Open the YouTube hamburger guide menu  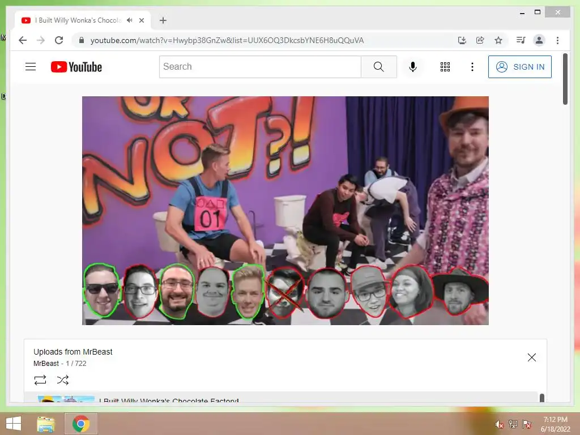coord(31,67)
